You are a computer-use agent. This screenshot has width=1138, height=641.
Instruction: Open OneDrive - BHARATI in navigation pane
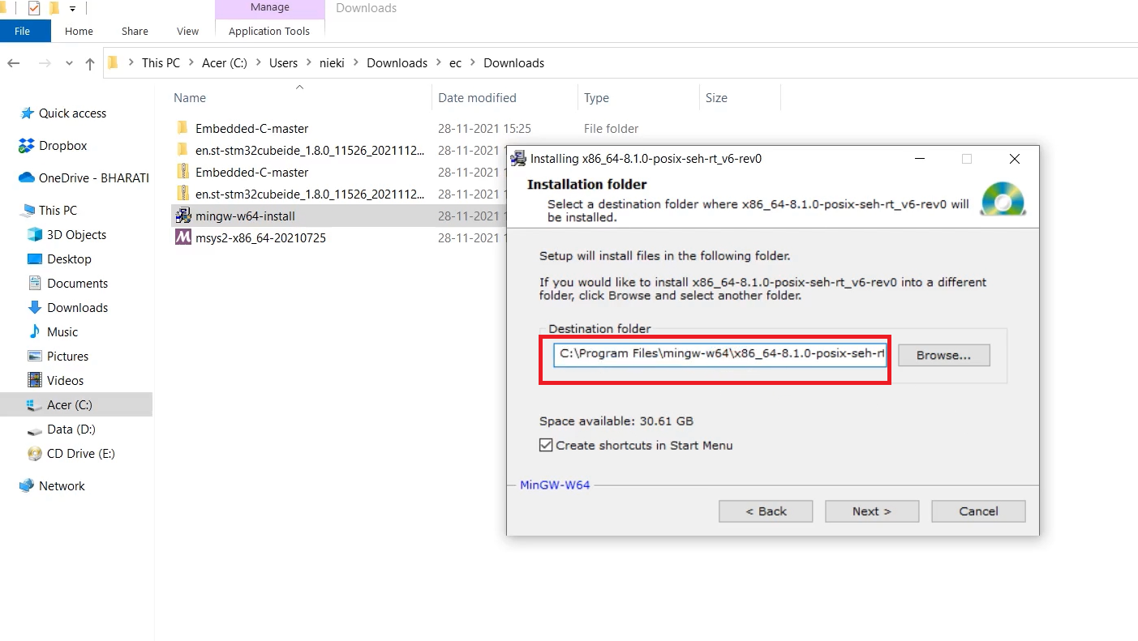[x=94, y=177]
